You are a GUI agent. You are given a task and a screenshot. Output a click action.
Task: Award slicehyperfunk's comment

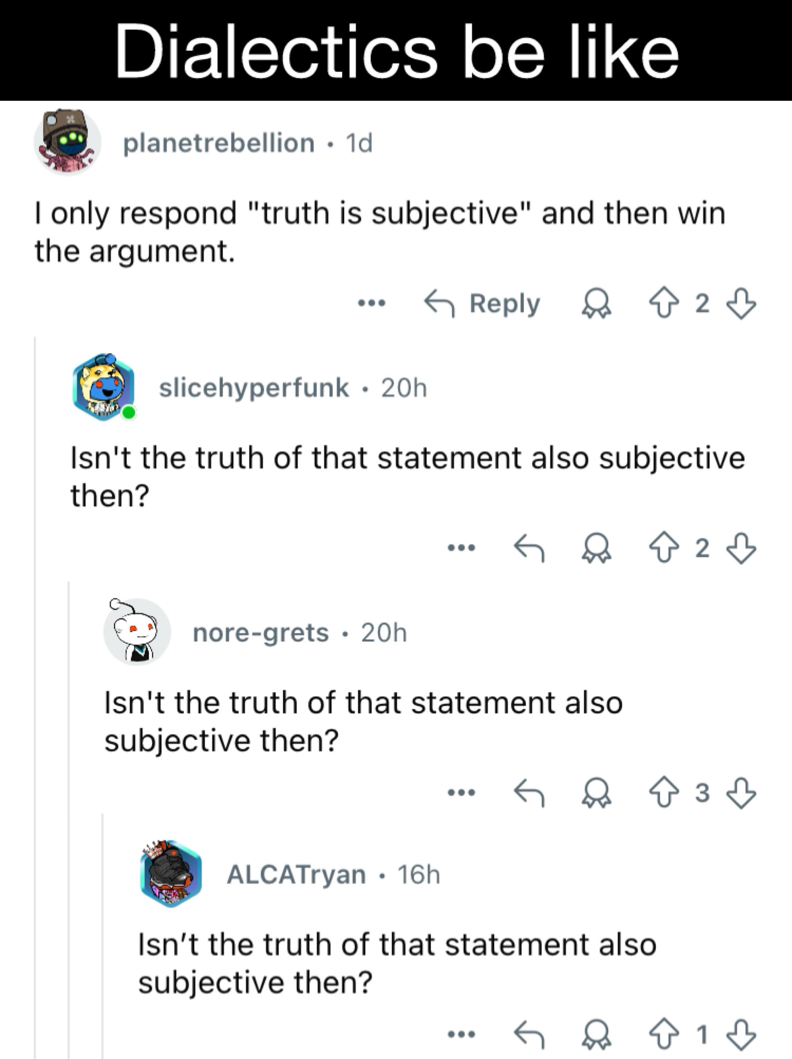(596, 548)
